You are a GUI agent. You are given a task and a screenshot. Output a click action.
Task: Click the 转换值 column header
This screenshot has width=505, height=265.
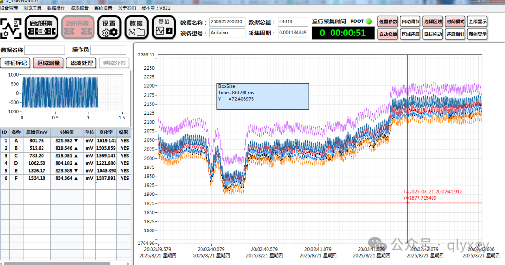click(67, 132)
